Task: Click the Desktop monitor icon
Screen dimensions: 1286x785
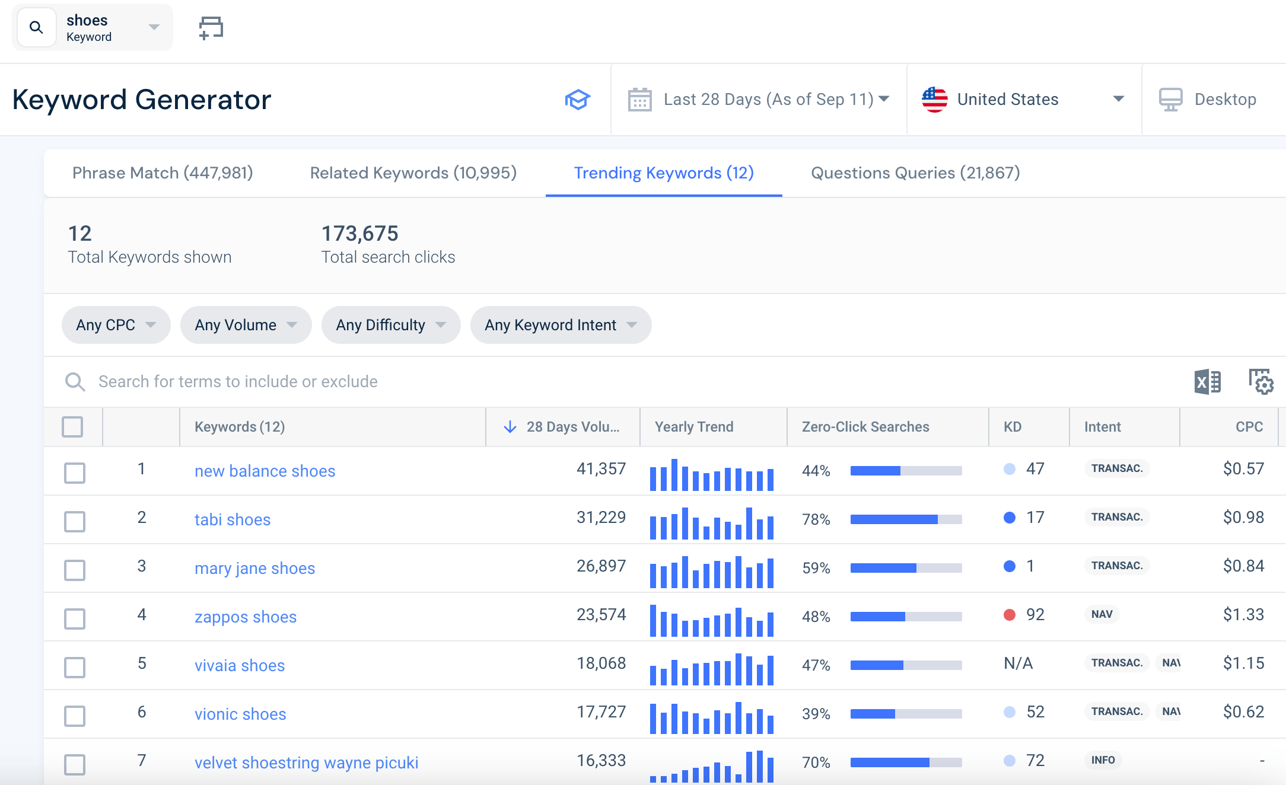Action: (x=1171, y=100)
